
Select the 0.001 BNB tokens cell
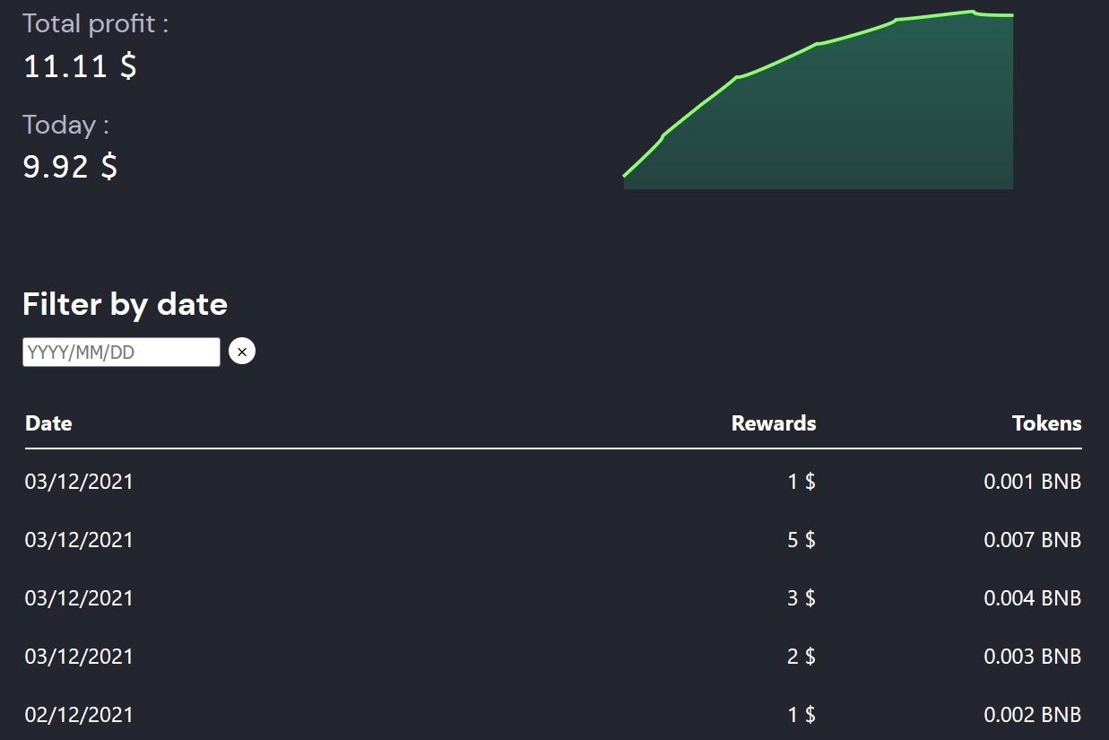(1032, 482)
